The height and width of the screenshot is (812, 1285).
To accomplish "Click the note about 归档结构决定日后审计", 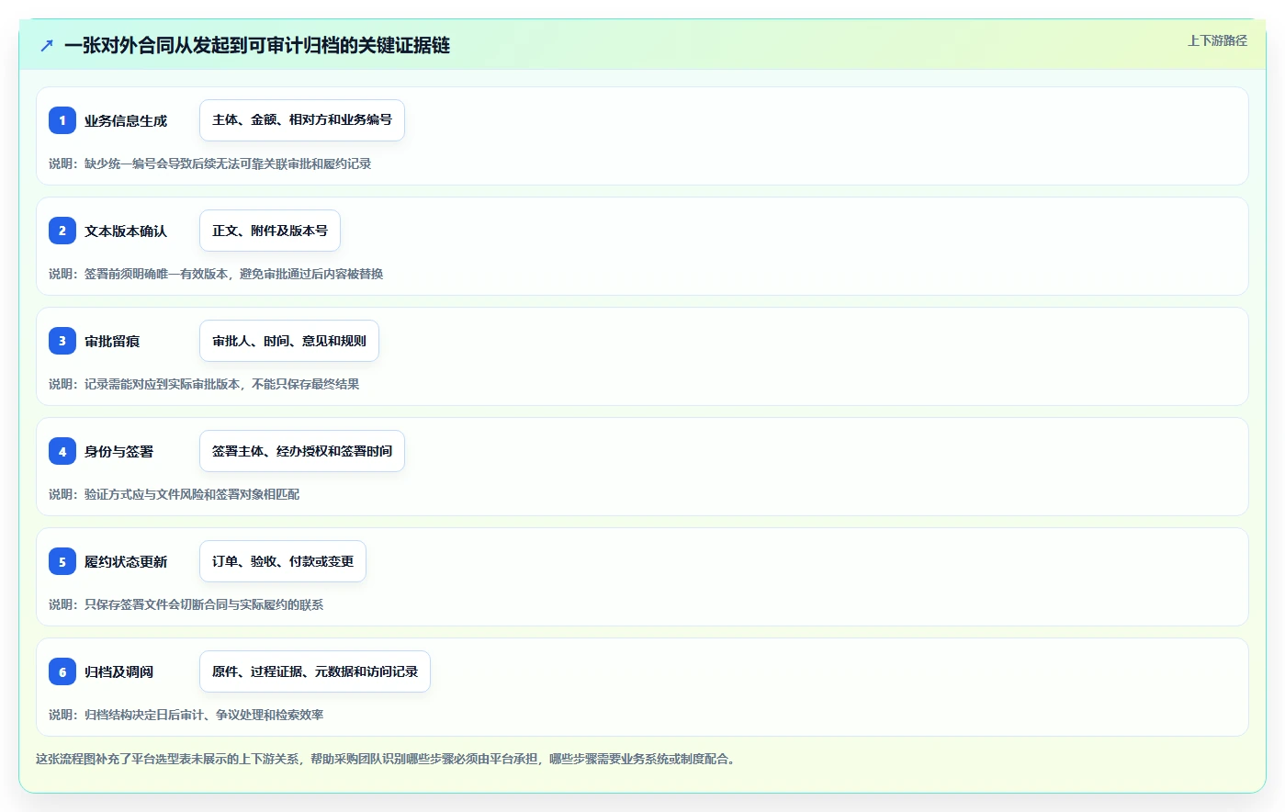I will coord(186,715).
